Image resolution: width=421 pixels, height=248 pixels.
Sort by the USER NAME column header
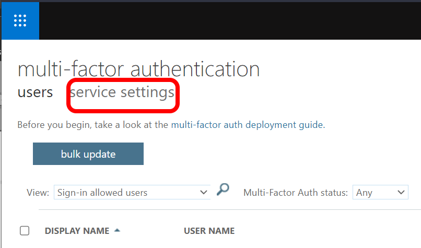[x=209, y=231]
